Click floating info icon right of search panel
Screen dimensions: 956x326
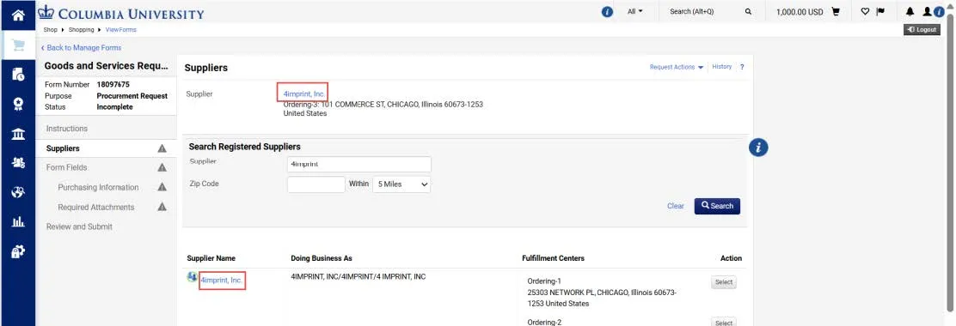[758, 148]
